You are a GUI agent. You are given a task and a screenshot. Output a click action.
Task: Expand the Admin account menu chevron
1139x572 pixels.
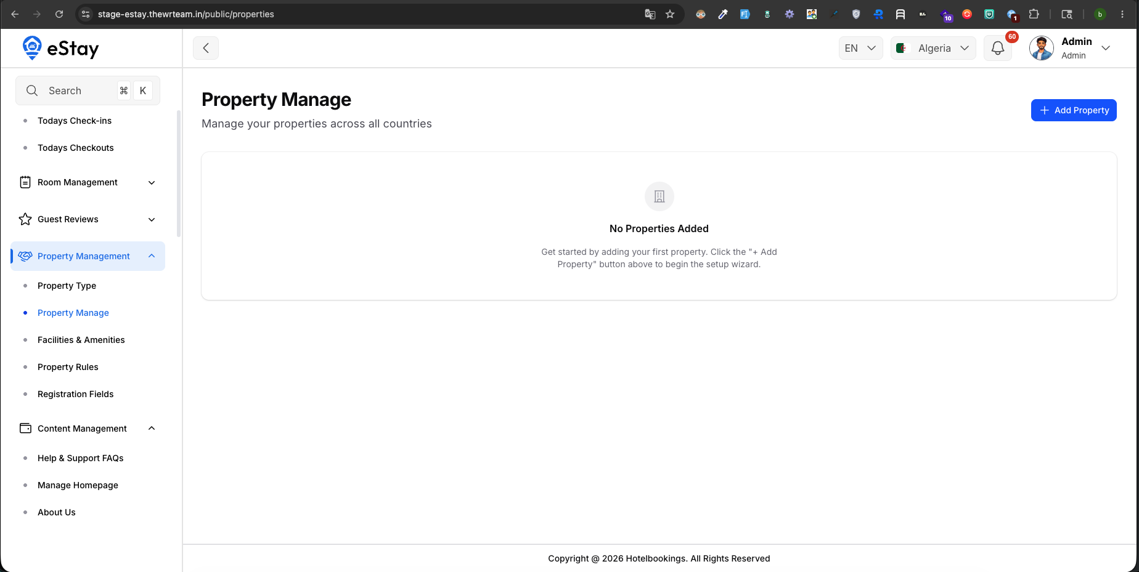[1106, 48]
